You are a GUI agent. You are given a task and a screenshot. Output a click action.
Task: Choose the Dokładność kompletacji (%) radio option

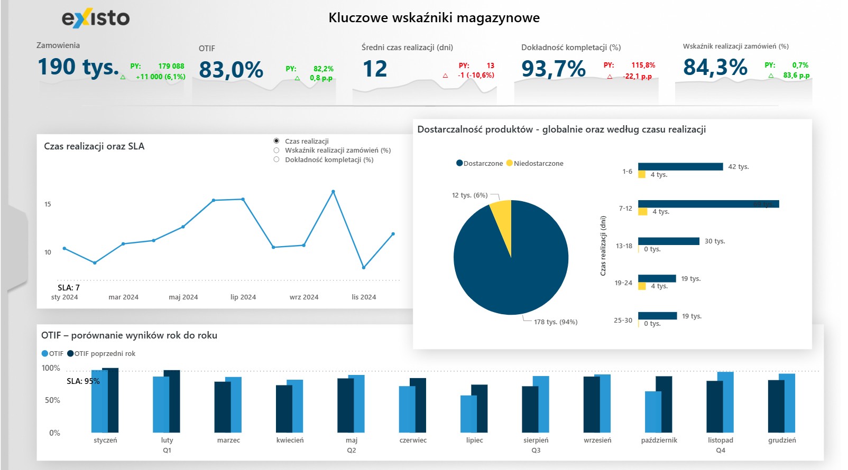click(x=276, y=159)
